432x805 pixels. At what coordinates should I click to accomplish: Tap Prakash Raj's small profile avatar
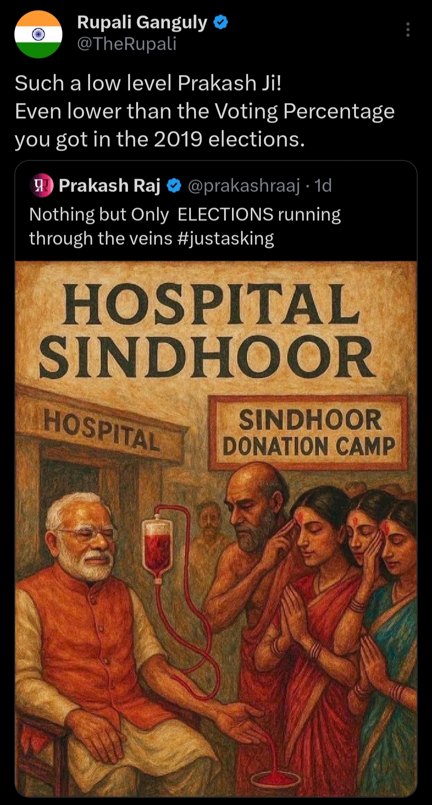(41, 186)
